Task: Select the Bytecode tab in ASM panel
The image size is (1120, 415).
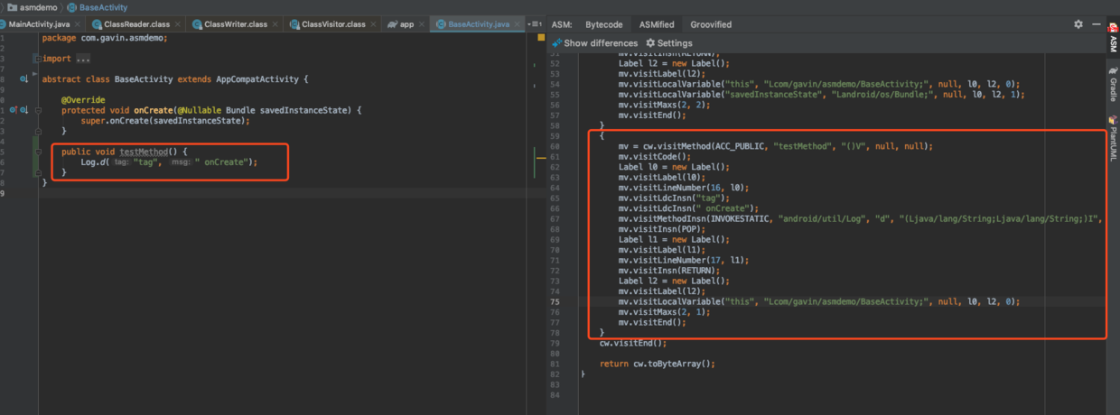Action: coord(604,24)
